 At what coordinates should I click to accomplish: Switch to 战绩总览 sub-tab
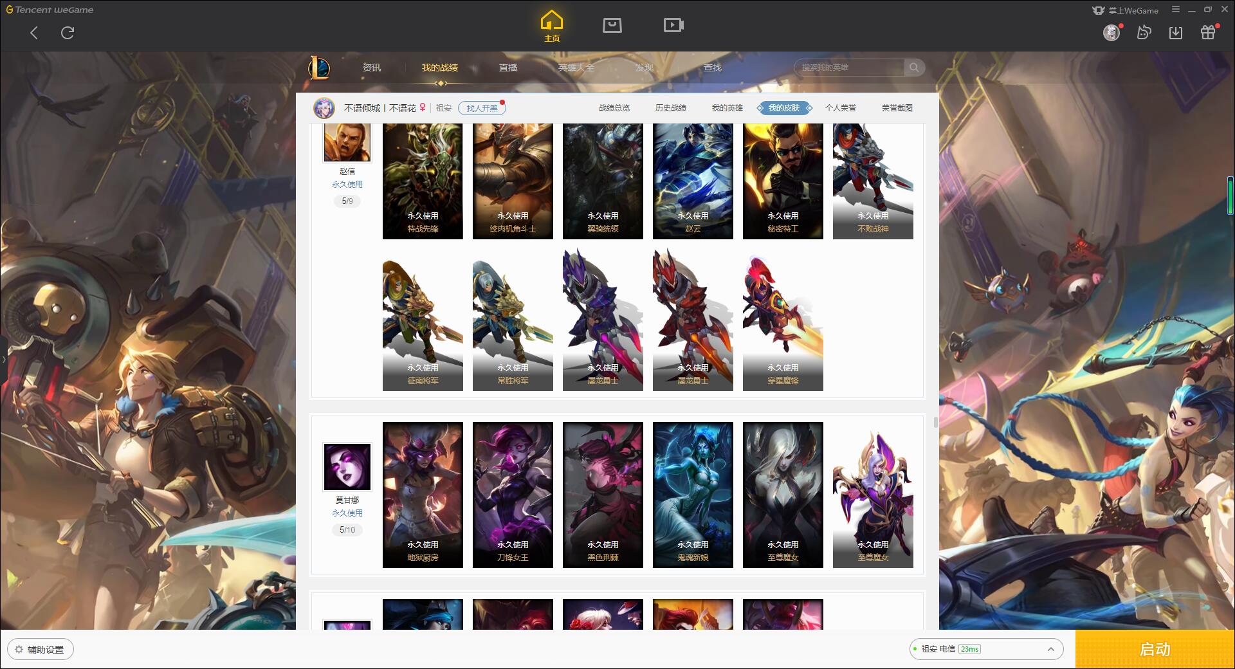coord(614,108)
